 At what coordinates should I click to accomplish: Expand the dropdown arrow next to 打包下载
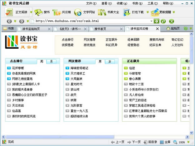click(147, 12)
